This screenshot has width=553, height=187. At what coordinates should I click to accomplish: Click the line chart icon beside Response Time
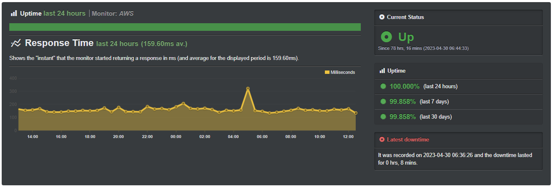pyautogui.click(x=16, y=43)
